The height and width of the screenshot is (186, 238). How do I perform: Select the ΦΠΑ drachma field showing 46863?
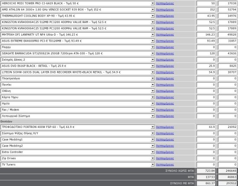pos(228,177)
